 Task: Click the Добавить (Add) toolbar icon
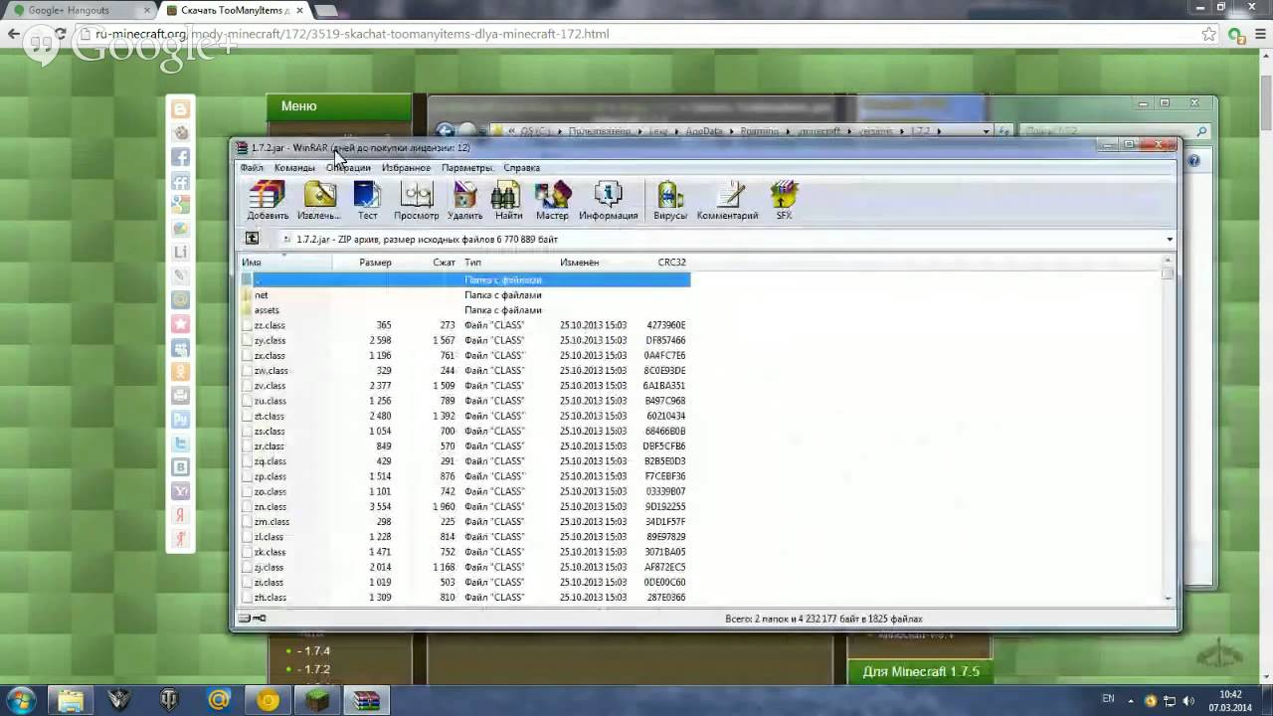pos(268,200)
